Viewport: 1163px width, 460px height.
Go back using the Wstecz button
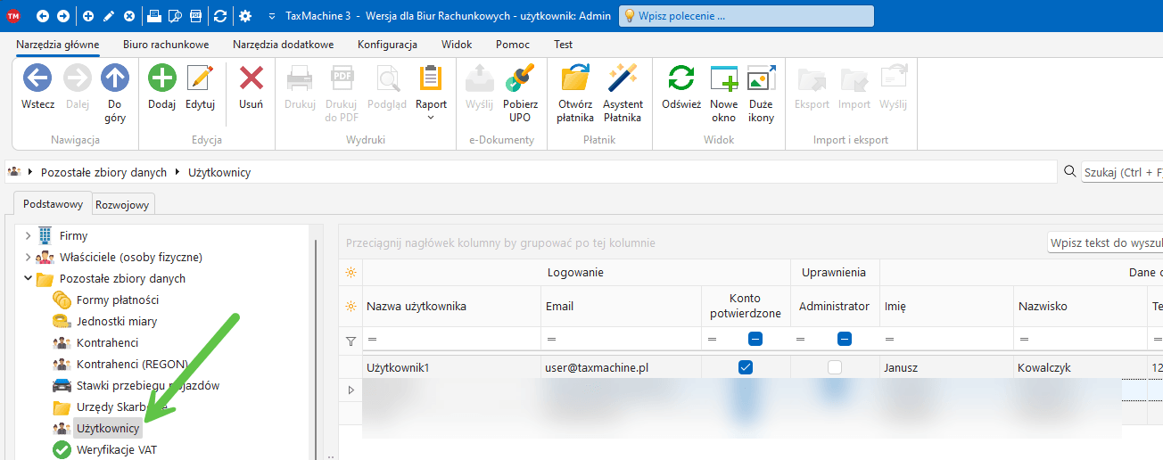pos(37,80)
